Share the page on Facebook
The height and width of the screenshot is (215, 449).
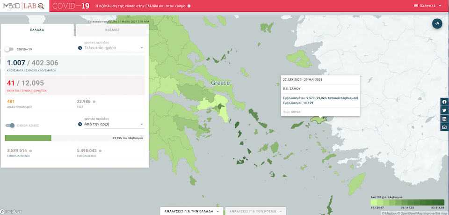pos(444,102)
